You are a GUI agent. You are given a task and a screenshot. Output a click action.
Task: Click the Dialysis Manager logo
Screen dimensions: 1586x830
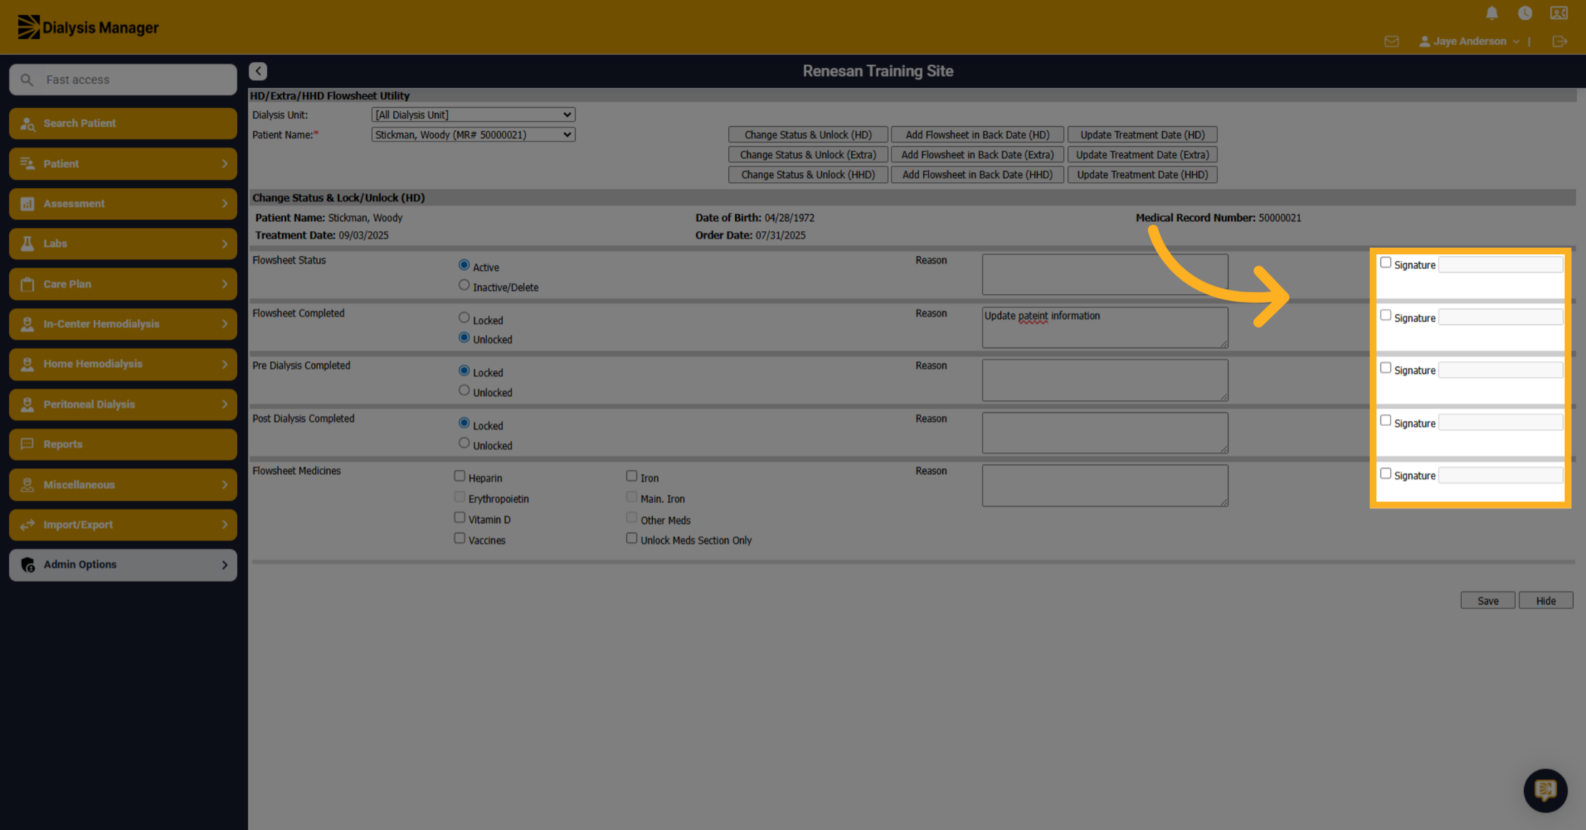point(88,27)
